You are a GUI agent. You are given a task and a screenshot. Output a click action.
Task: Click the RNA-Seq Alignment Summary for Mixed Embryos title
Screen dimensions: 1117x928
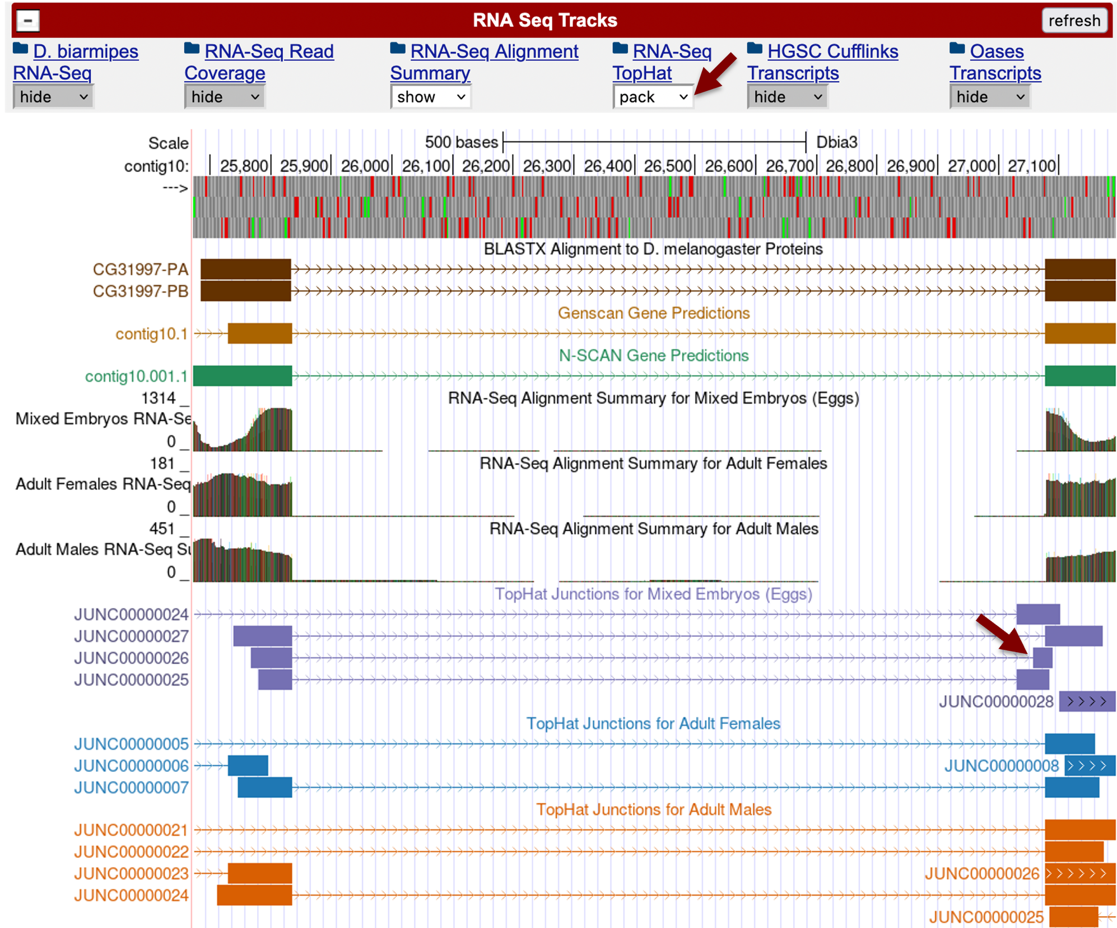pos(653,398)
